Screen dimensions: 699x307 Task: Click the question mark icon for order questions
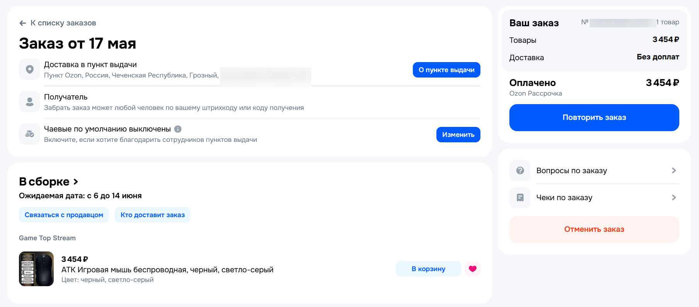520,170
